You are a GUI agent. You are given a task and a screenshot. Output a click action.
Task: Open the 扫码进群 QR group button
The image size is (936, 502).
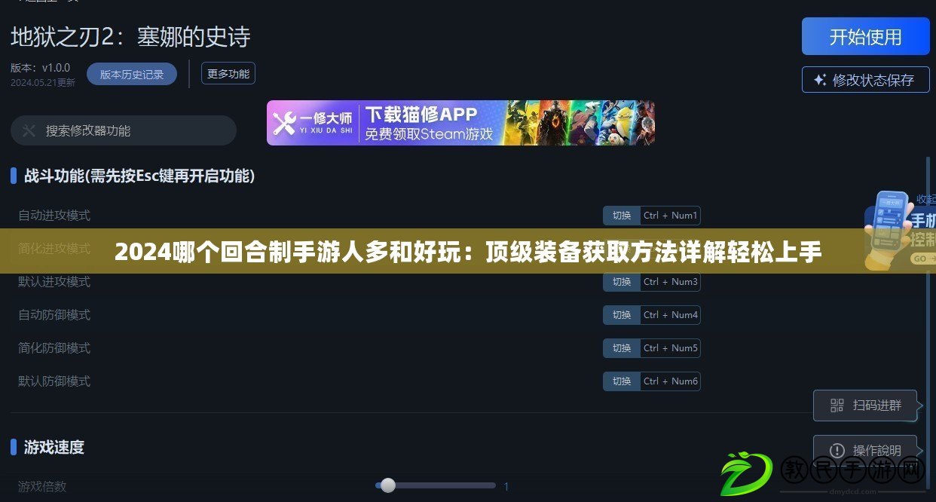coord(865,406)
